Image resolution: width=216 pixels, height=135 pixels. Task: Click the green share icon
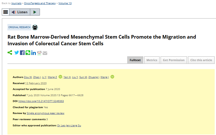coord(10,53)
